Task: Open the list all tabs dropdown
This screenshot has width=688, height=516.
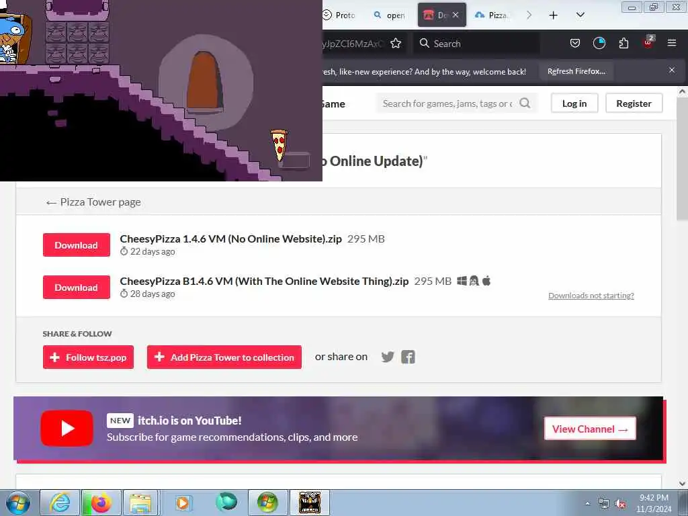Action: click(580, 15)
